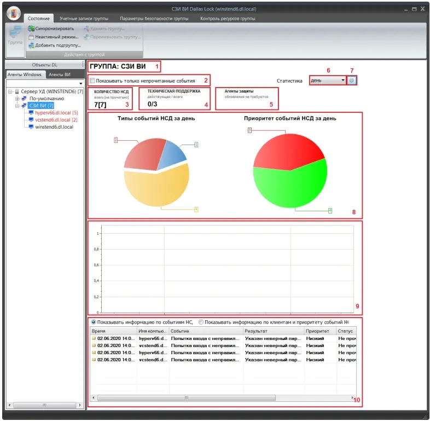Sort events by the Приоритет column header
The height and width of the screenshot is (421, 430).
pyautogui.click(x=319, y=331)
